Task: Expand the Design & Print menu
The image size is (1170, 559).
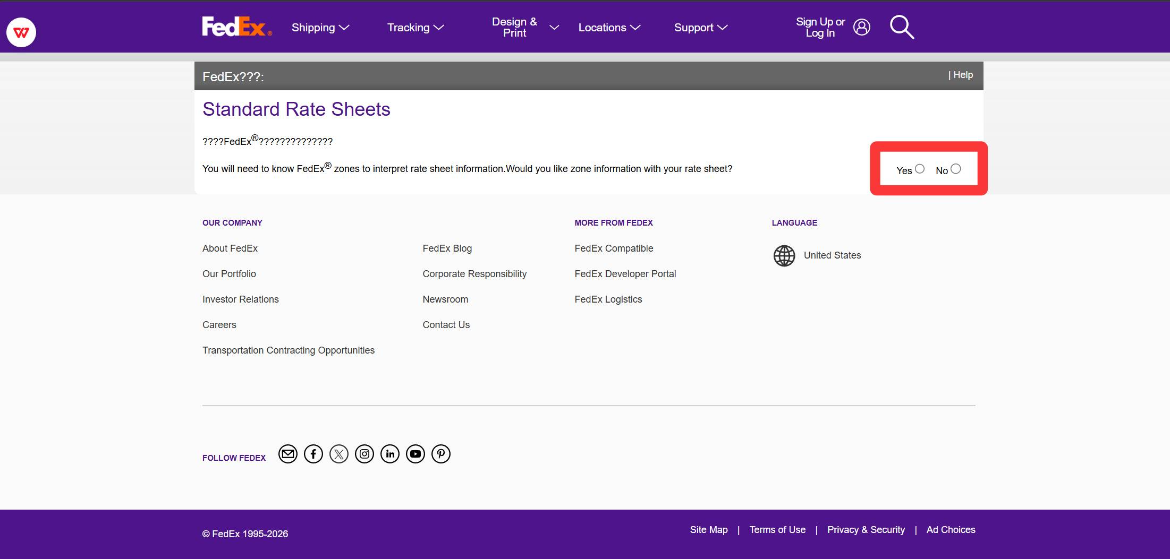Action: pos(525,27)
